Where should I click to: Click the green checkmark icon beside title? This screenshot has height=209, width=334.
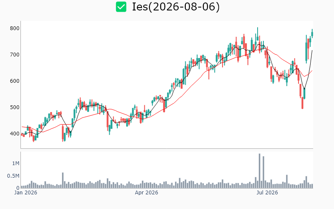(121, 7)
